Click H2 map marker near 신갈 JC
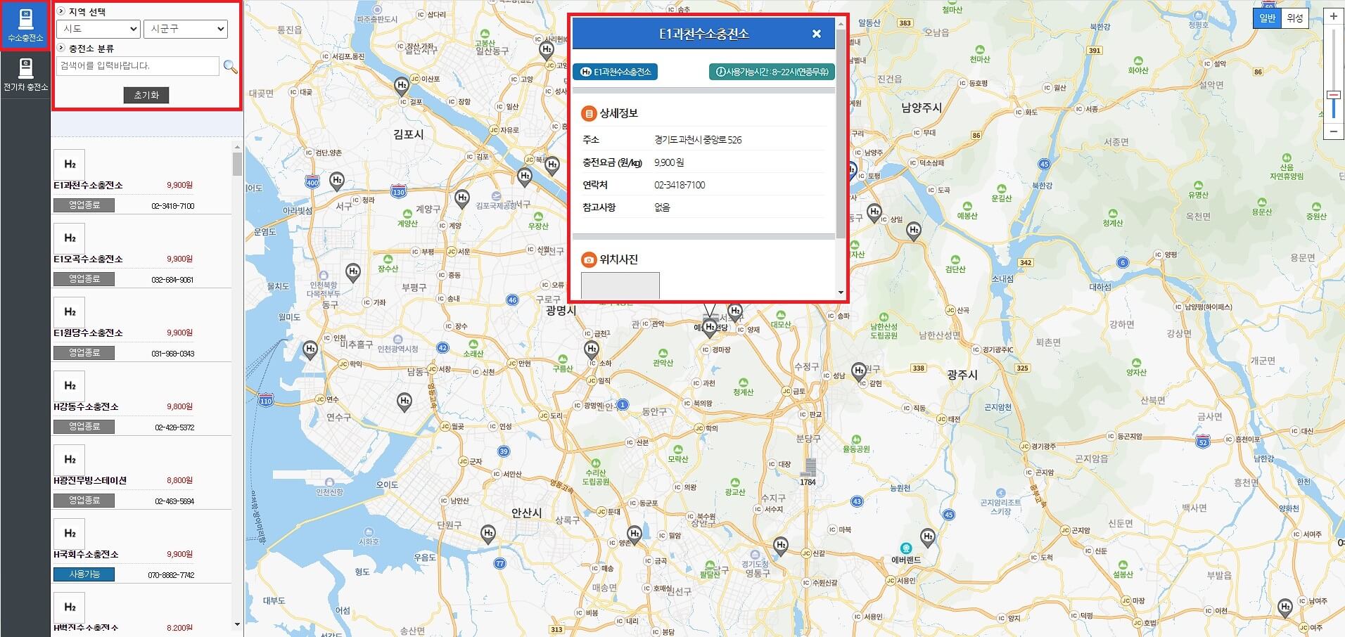Image resolution: width=1345 pixels, height=637 pixels. click(x=780, y=546)
